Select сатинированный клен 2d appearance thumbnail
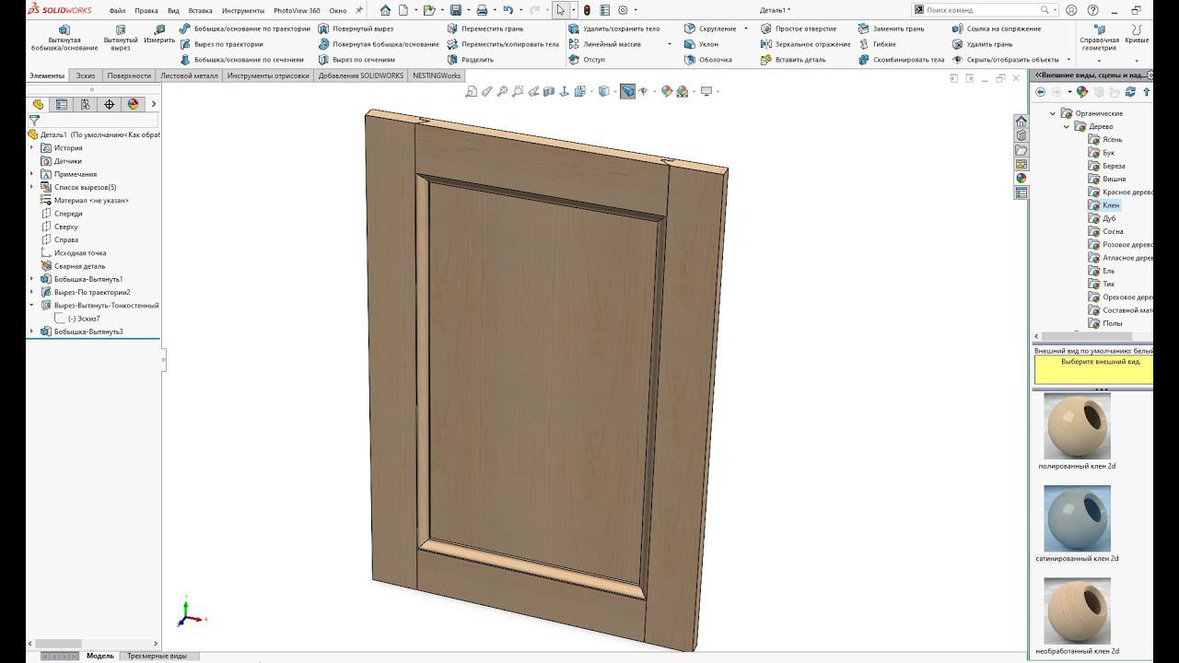 (x=1077, y=518)
